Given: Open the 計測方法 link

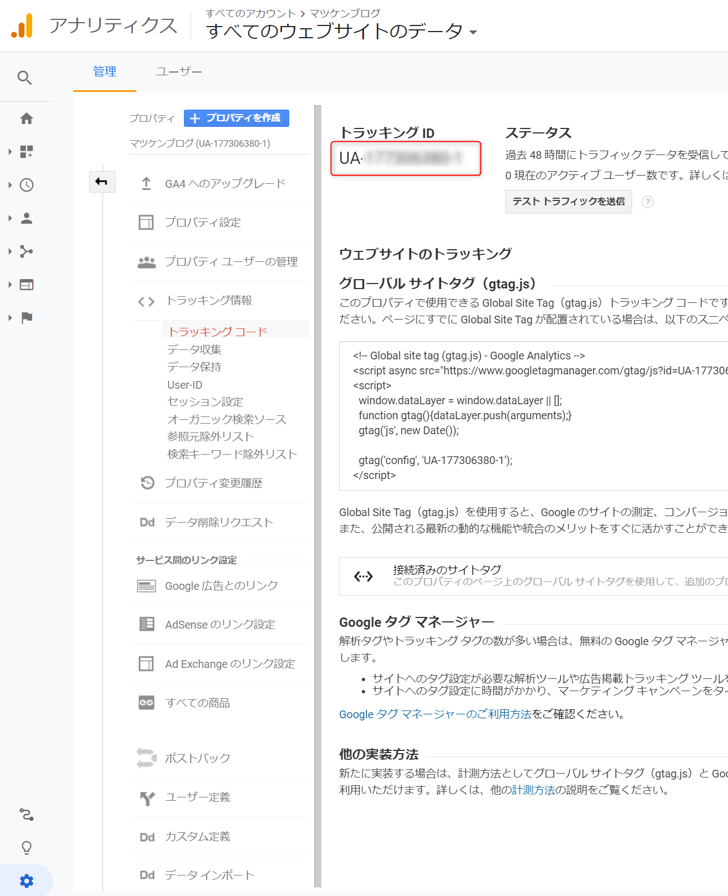Looking at the screenshot, I should click(x=534, y=790).
